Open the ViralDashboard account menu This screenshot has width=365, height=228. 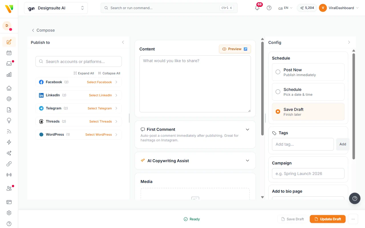coord(339,8)
